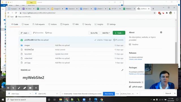The width and height of the screenshot is (181, 102).
Task: Switch to the mypages browser tab
Action: pos(14,9)
